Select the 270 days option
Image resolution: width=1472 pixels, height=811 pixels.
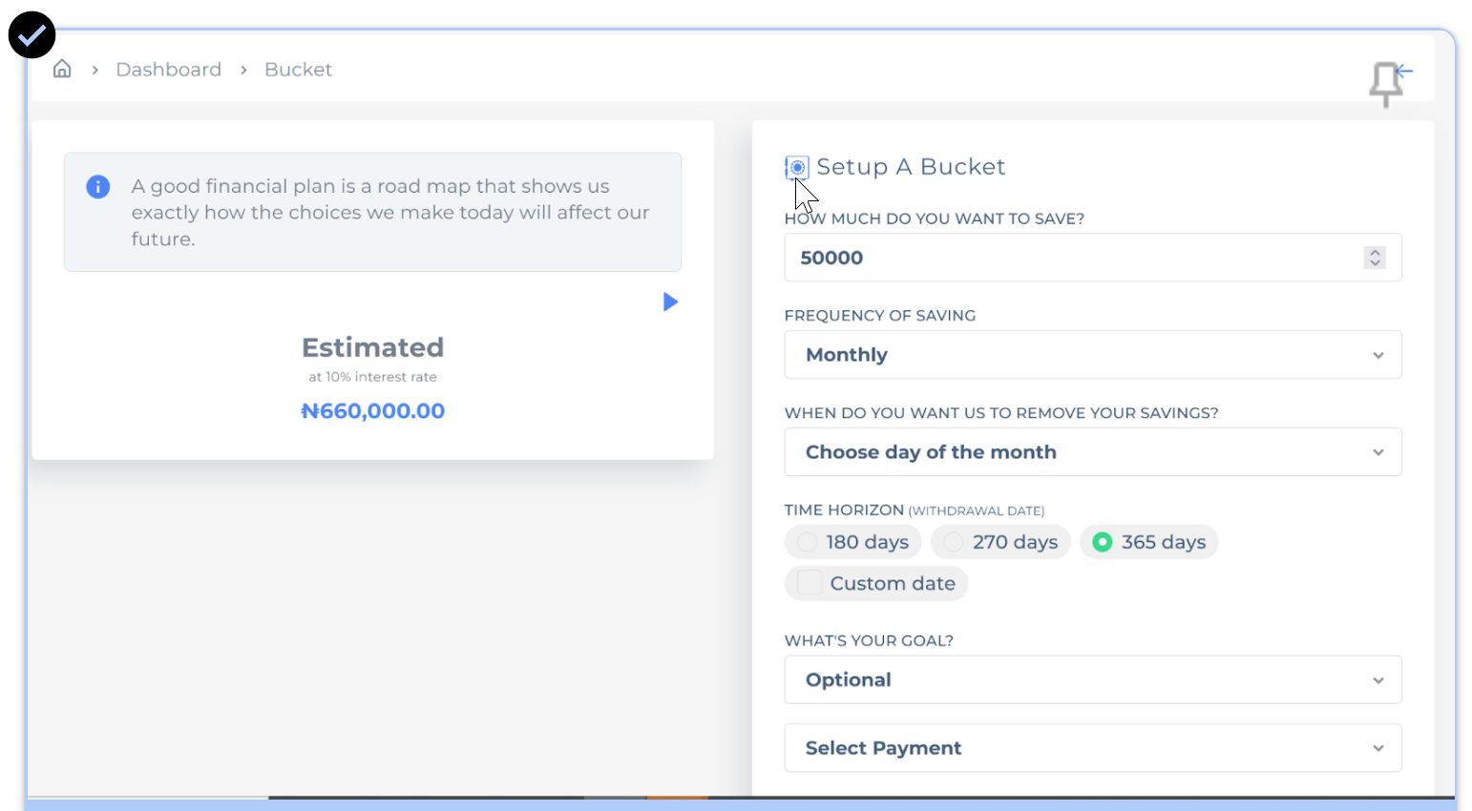click(954, 542)
